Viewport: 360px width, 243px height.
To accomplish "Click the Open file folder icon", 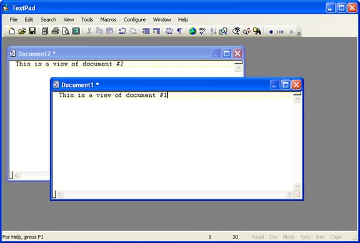I will 22,31.
